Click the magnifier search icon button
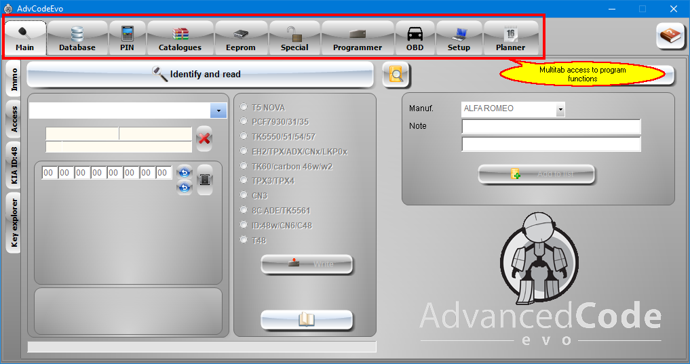 click(x=396, y=75)
